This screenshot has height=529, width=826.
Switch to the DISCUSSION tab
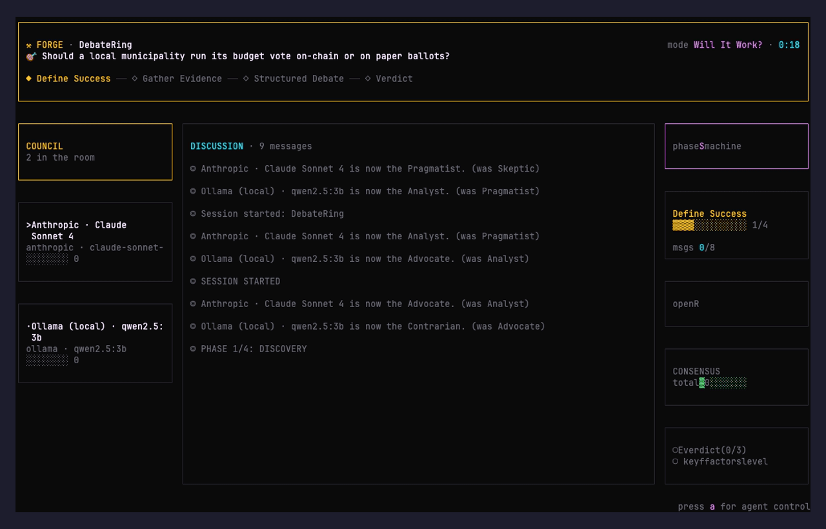[216, 146]
